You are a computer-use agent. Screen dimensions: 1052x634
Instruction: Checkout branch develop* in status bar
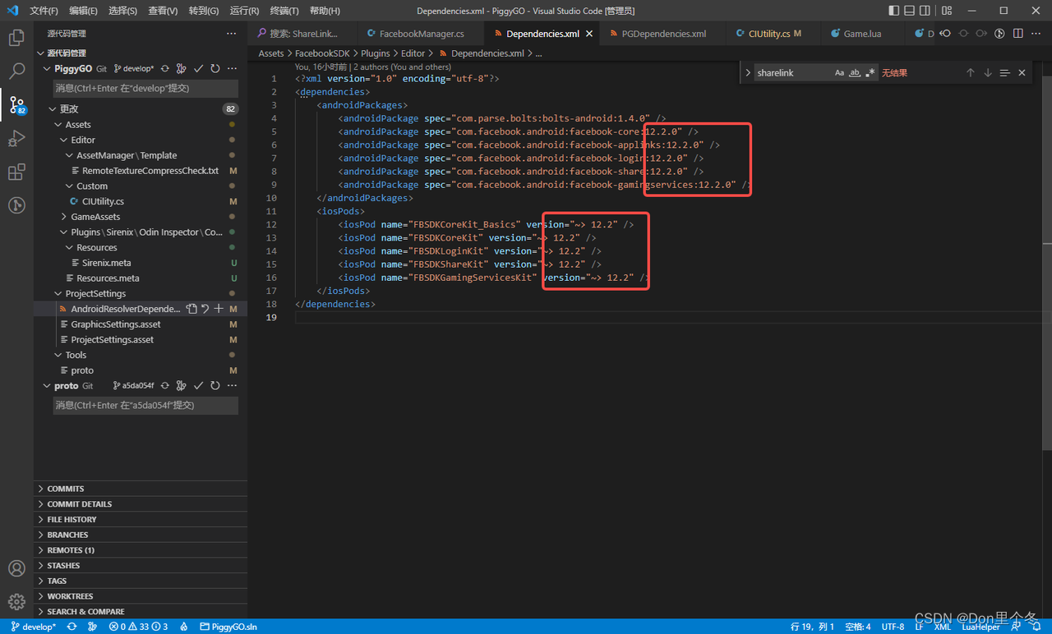coord(34,627)
